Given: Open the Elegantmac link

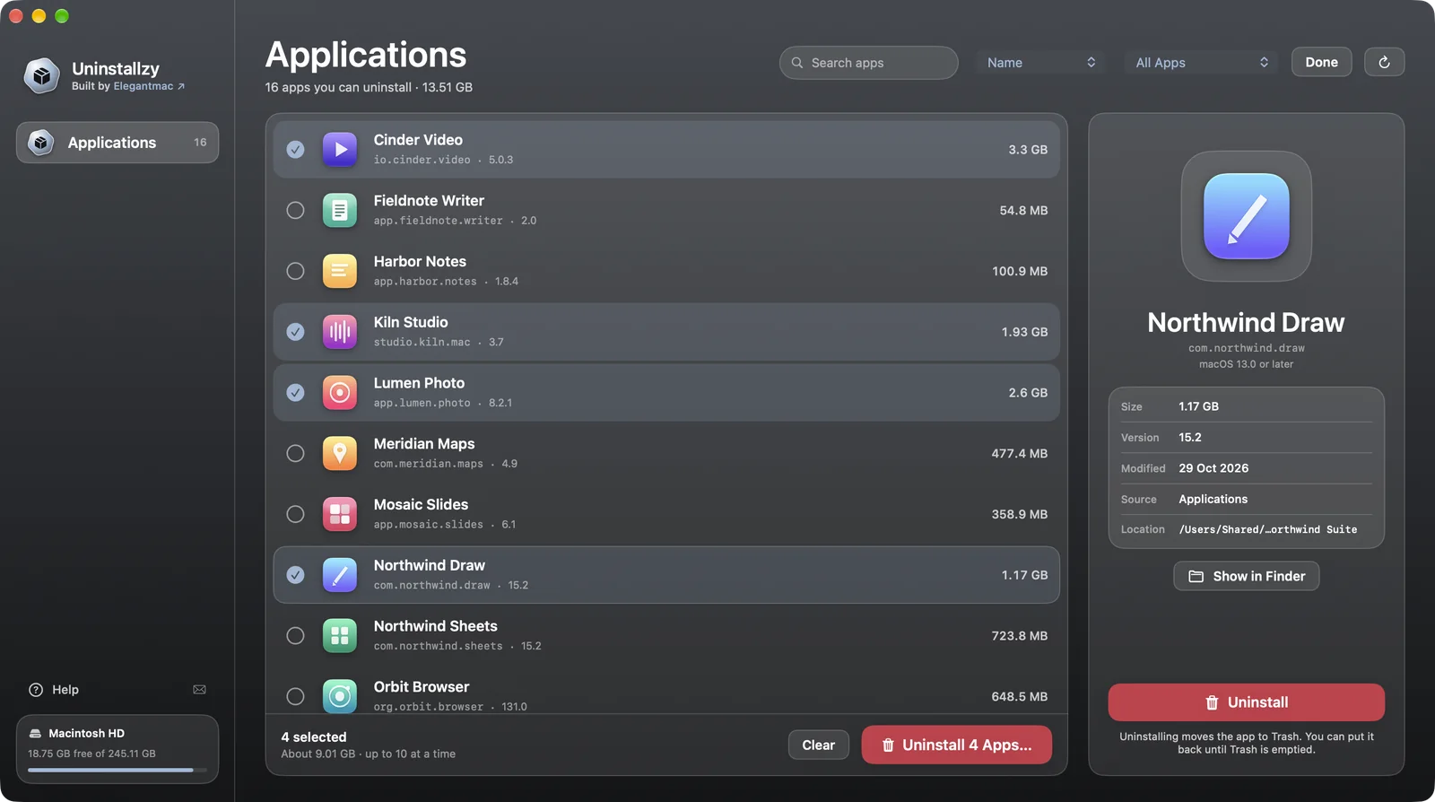Looking at the screenshot, I should click(149, 87).
